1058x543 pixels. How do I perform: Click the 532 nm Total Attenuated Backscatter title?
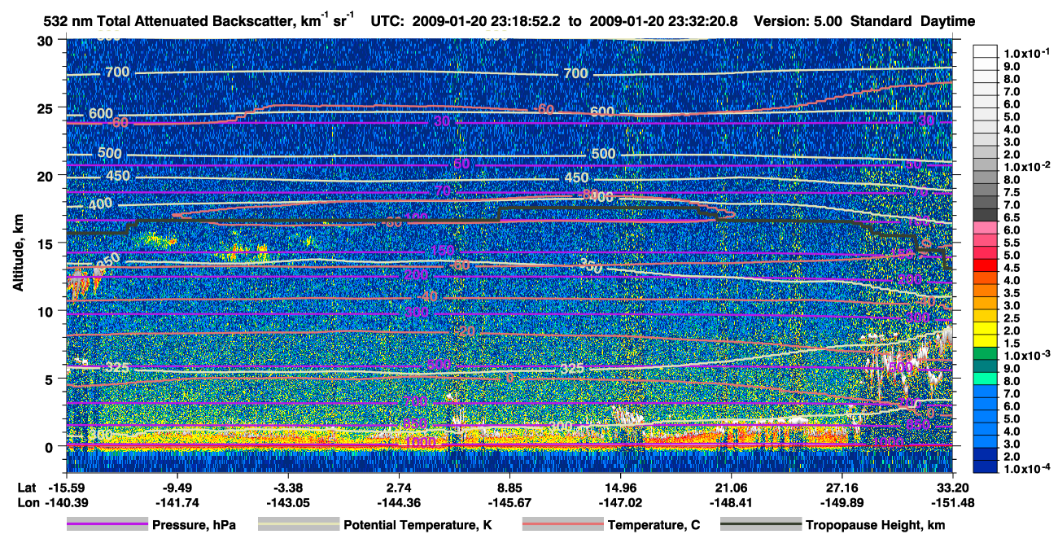pos(198,21)
